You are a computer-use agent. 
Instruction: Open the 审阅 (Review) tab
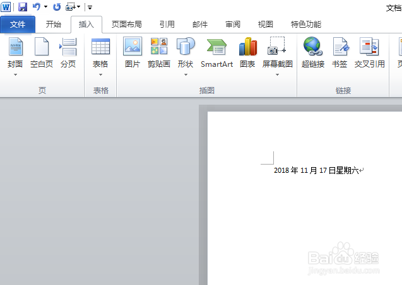[233, 25]
